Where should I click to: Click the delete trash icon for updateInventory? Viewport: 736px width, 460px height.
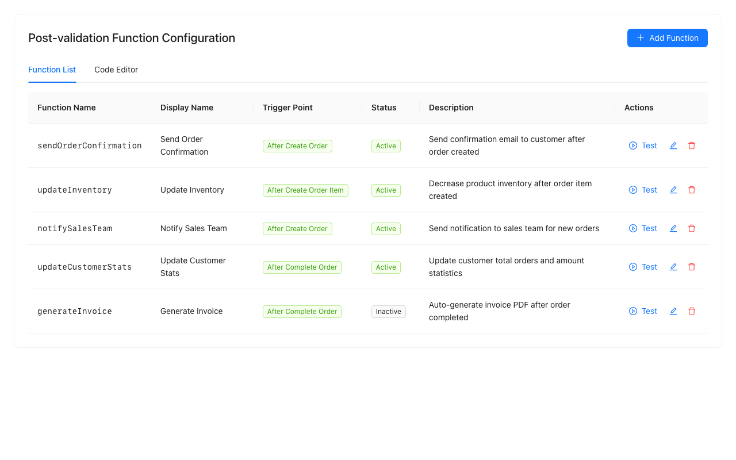tap(692, 190)
